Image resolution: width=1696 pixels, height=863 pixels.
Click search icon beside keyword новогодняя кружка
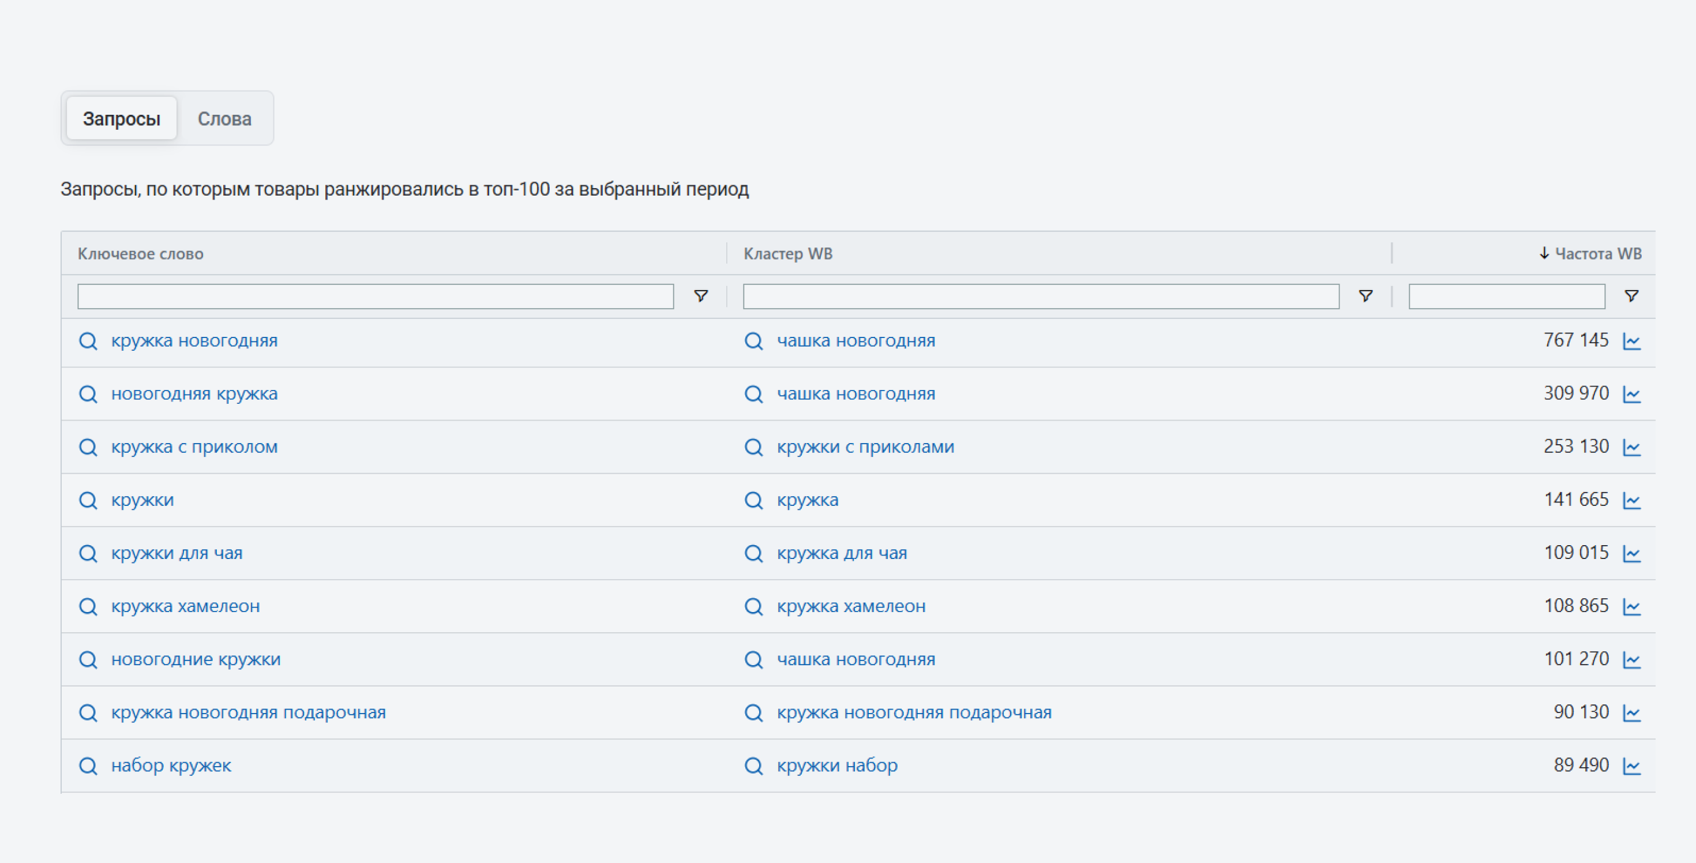(88, 395)
